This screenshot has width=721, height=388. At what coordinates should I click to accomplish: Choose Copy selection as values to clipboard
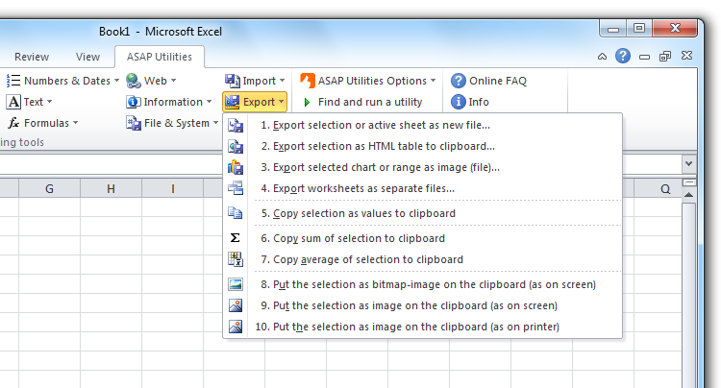pyautogui.click(x=423, y=213)
